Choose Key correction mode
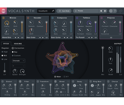Screen dimensions: 124x105 pyautogui.click(x=15, y=52)
